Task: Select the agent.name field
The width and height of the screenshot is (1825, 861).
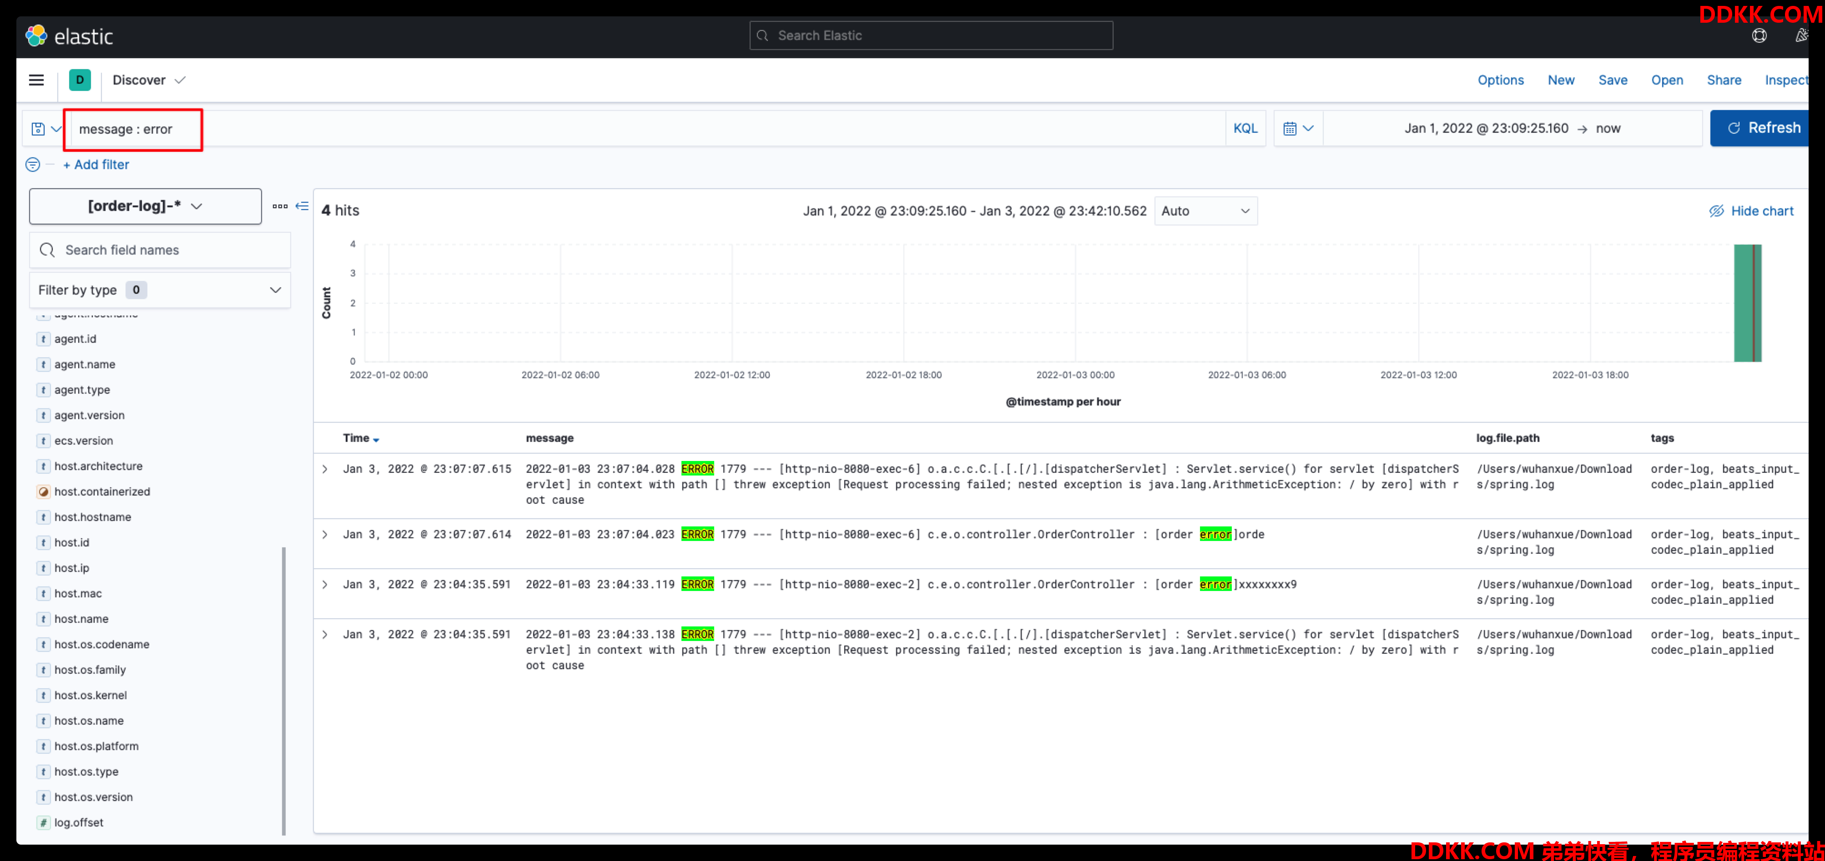Action: point(84,365)
